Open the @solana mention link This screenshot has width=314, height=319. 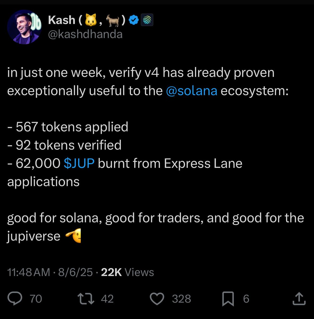[x=192, y=91]
